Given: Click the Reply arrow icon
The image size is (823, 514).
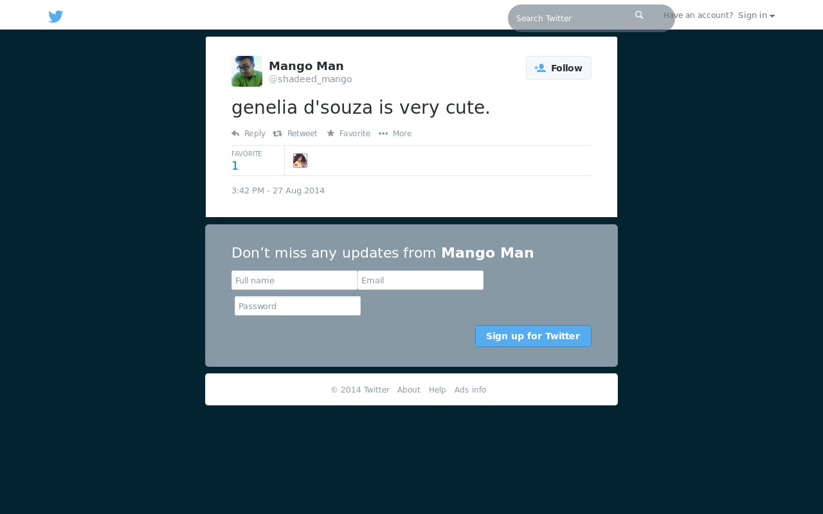Looking at the screenshot, I should 235,134.
